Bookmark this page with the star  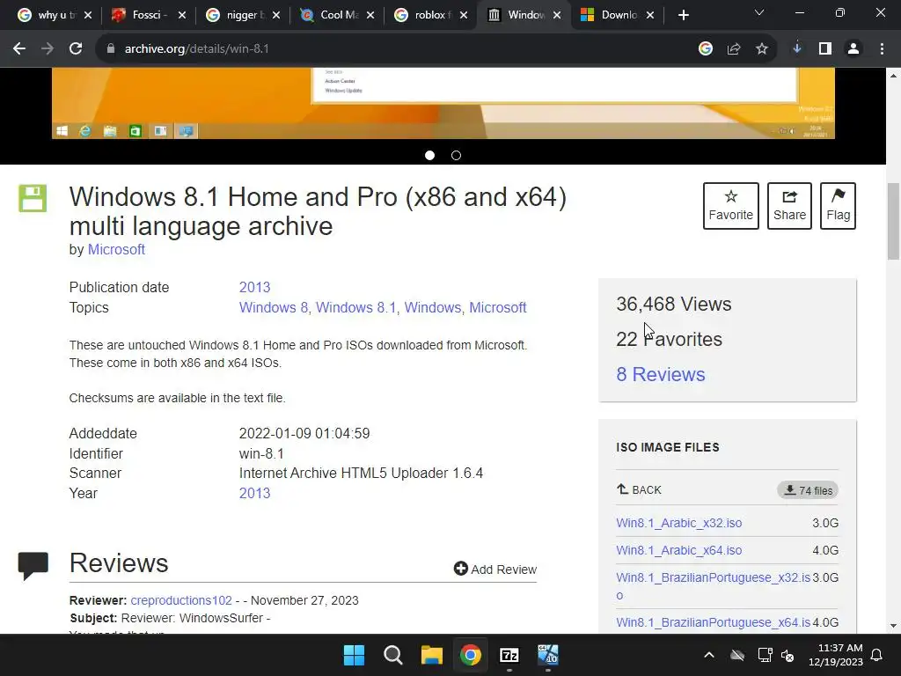[x=762, y=49]
